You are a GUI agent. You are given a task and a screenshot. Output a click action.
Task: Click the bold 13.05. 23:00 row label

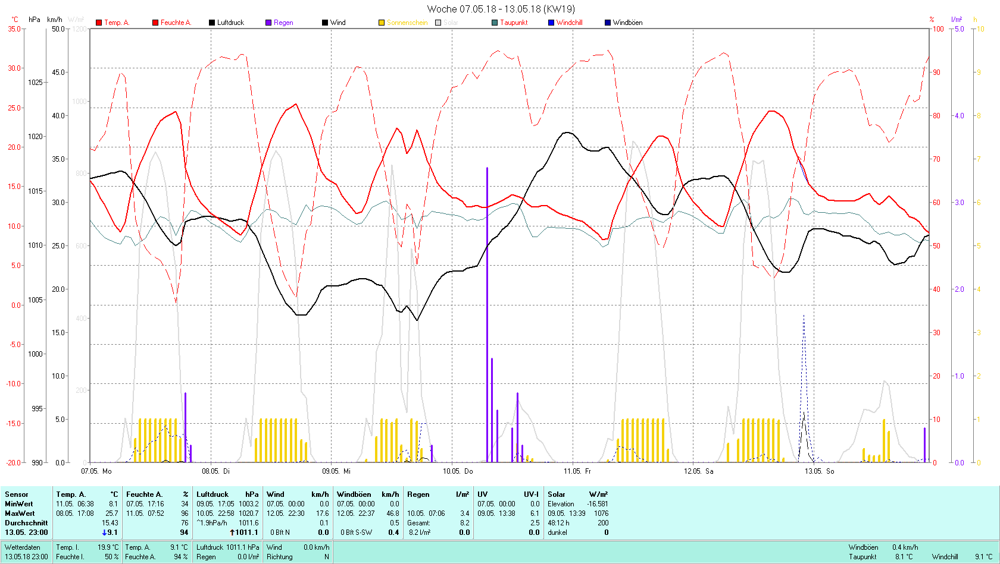26,533
